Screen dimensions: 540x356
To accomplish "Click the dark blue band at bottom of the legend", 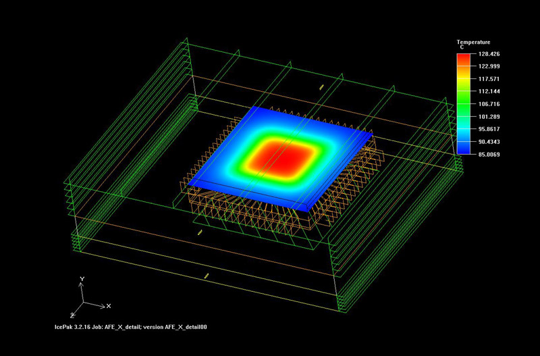I will click(464, 148).
